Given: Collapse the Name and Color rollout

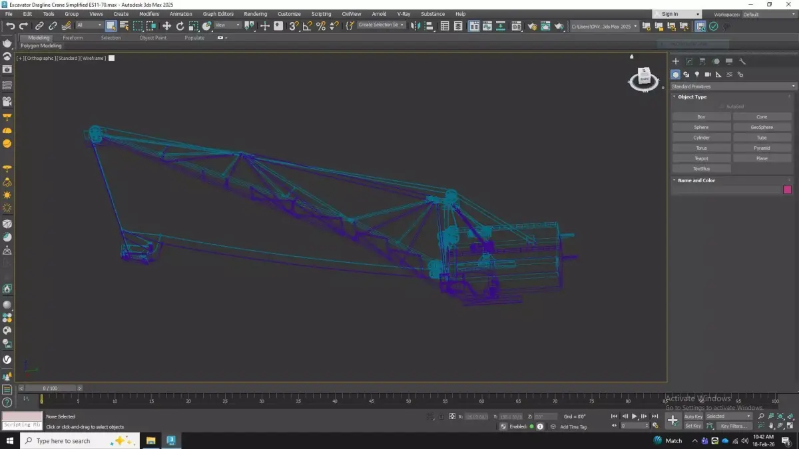Looking at the screenshot, I should [x=696, y=180].
